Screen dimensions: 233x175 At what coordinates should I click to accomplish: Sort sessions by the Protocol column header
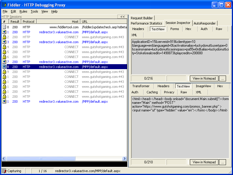29,22
